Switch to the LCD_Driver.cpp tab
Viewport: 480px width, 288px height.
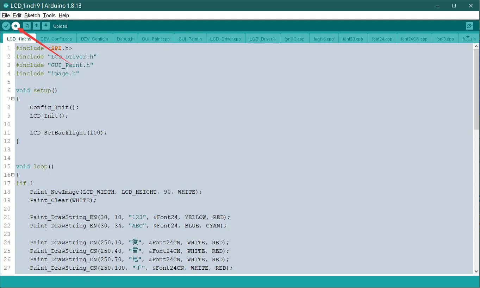[225, 39]
